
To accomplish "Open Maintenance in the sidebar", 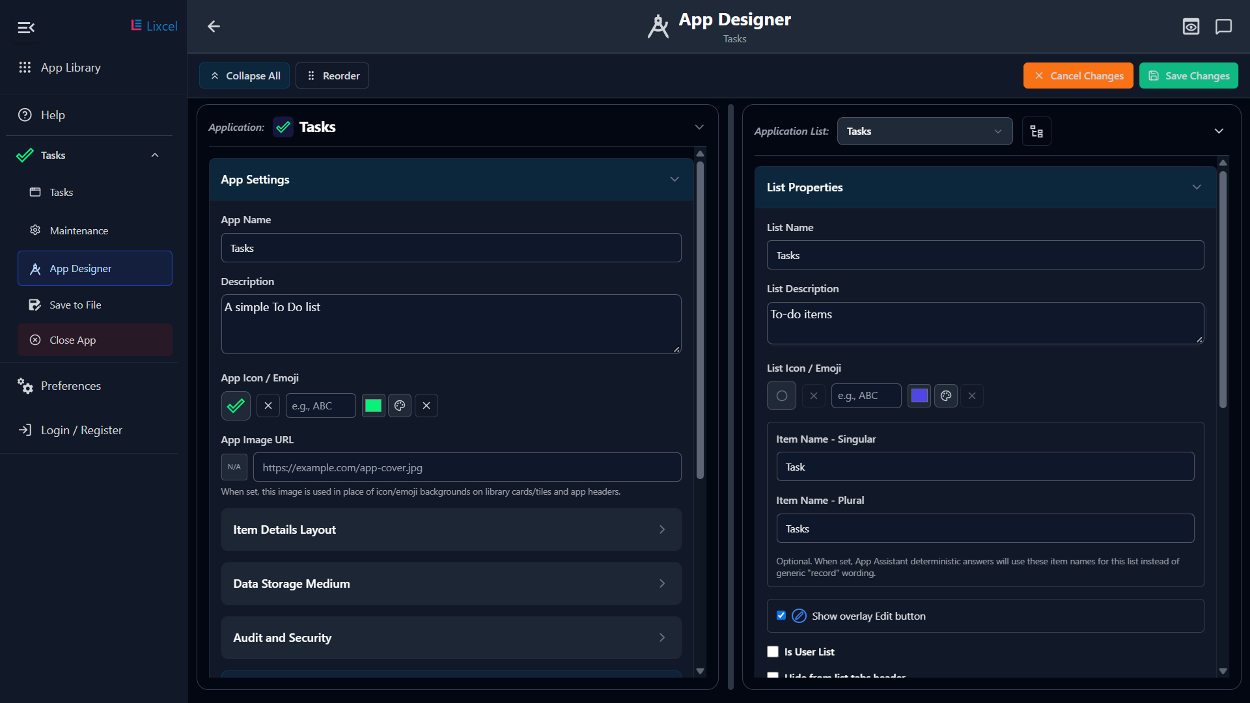I will click(95, 230).
